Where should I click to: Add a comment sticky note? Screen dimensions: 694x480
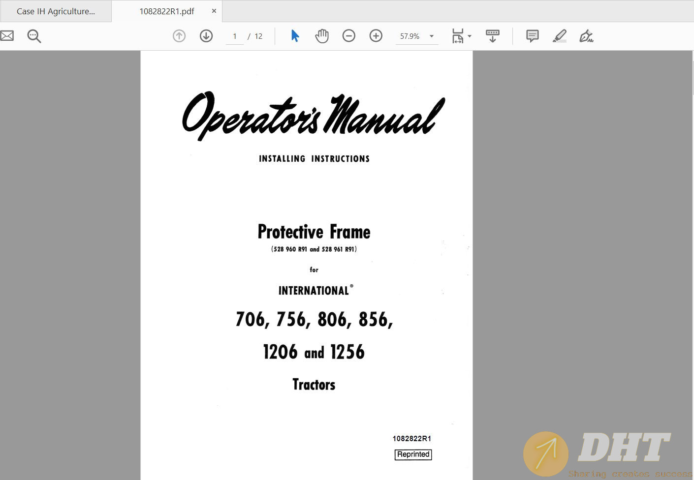[533, 36]
